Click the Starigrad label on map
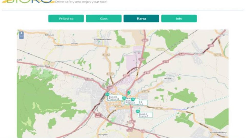This screenshot has height=138, width=246. pyautogui.click(x=103, y=135)
